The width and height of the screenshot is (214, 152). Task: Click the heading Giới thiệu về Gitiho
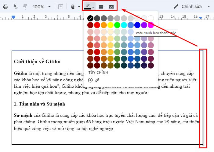click(37, 61)
